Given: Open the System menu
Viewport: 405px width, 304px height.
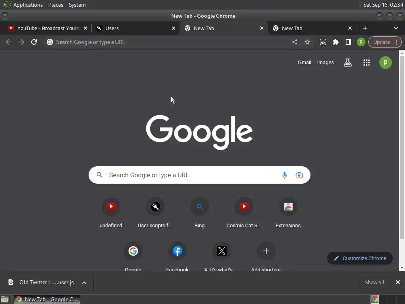Looking at the screenshot, I should pyautogui.click(x=77, y=5).
